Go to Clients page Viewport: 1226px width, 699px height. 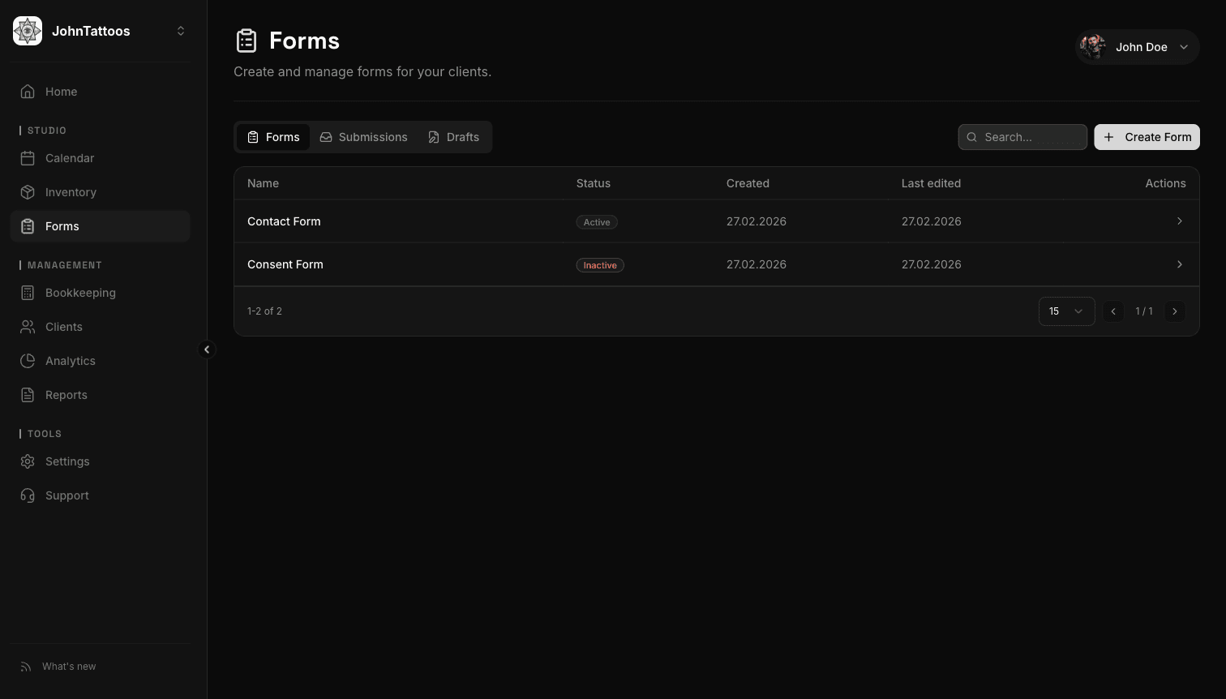[100, 327]
